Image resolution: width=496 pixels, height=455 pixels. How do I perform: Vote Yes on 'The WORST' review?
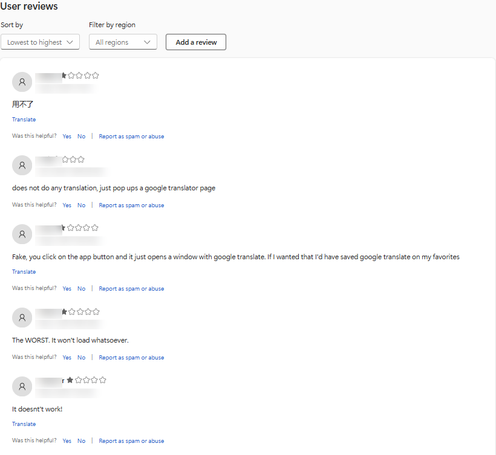[x=67, y=357]
